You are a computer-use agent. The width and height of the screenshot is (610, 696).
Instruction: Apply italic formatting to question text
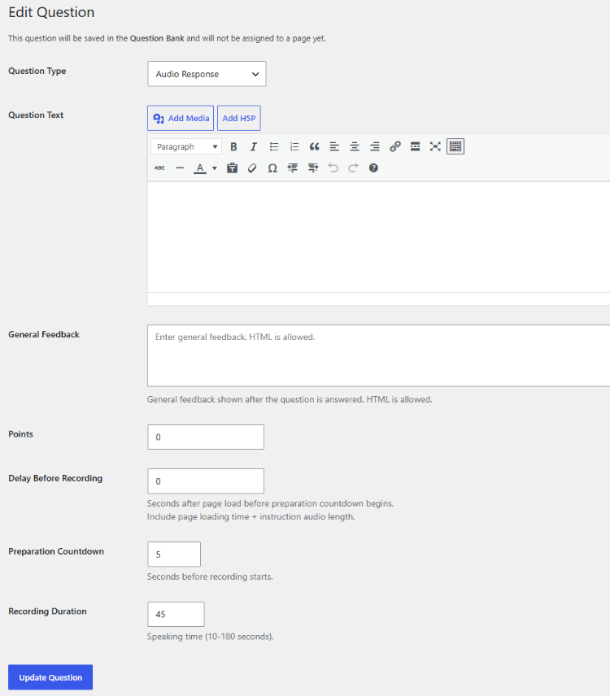click(254, 147)
